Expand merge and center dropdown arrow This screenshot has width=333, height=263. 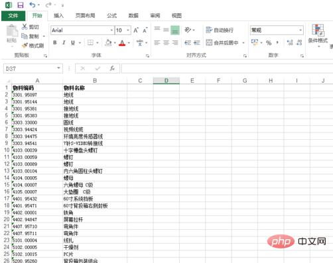243,43
